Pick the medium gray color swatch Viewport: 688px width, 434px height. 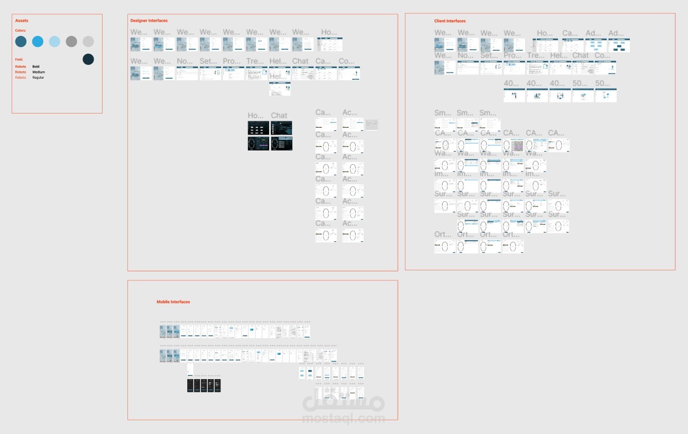(71, 41)
